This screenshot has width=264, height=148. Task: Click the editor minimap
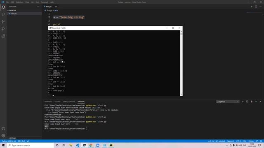[x=254, y=13]
